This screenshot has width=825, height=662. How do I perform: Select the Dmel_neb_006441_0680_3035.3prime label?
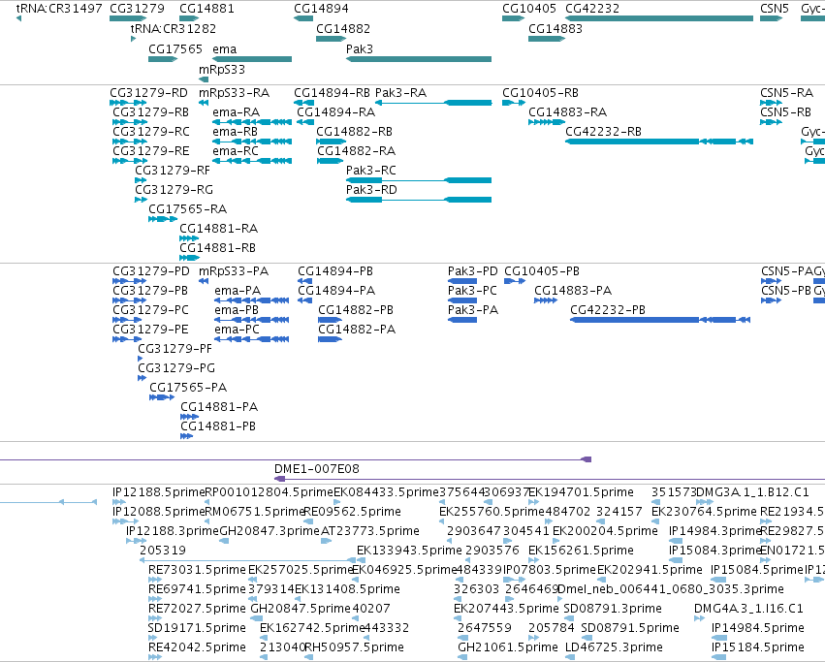(671, 589)
